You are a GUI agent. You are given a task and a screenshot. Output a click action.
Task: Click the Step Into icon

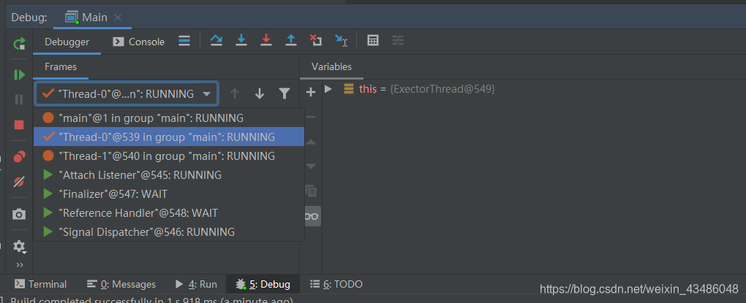point(241,40)
